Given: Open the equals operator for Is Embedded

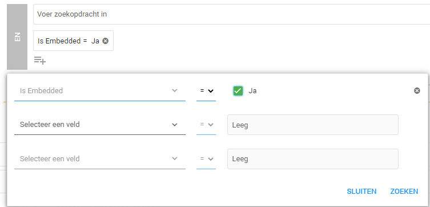Looking at the screenshot, I should point(206,91).
